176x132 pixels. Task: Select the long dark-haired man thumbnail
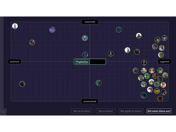(x=155, y=76)
